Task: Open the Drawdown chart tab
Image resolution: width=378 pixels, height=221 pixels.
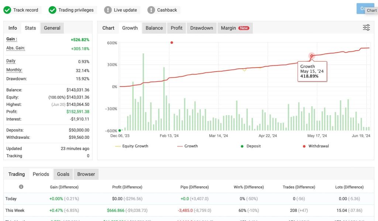Action: click(202, 28)
